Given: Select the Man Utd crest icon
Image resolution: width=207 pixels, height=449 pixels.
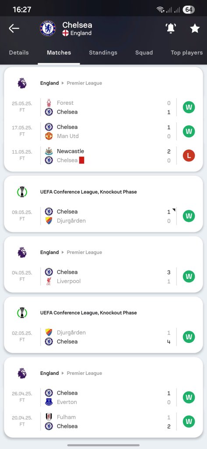Looking at the screenshot, I should click(49, 136).
